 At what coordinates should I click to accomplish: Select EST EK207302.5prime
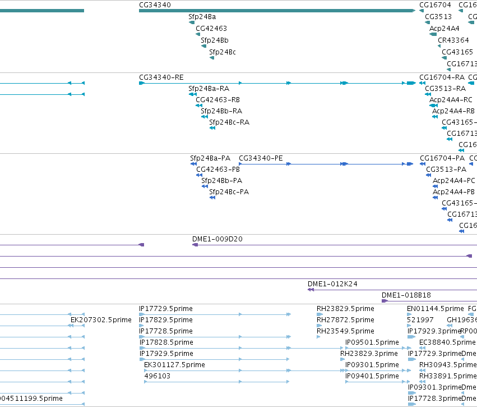coord(76,326)
